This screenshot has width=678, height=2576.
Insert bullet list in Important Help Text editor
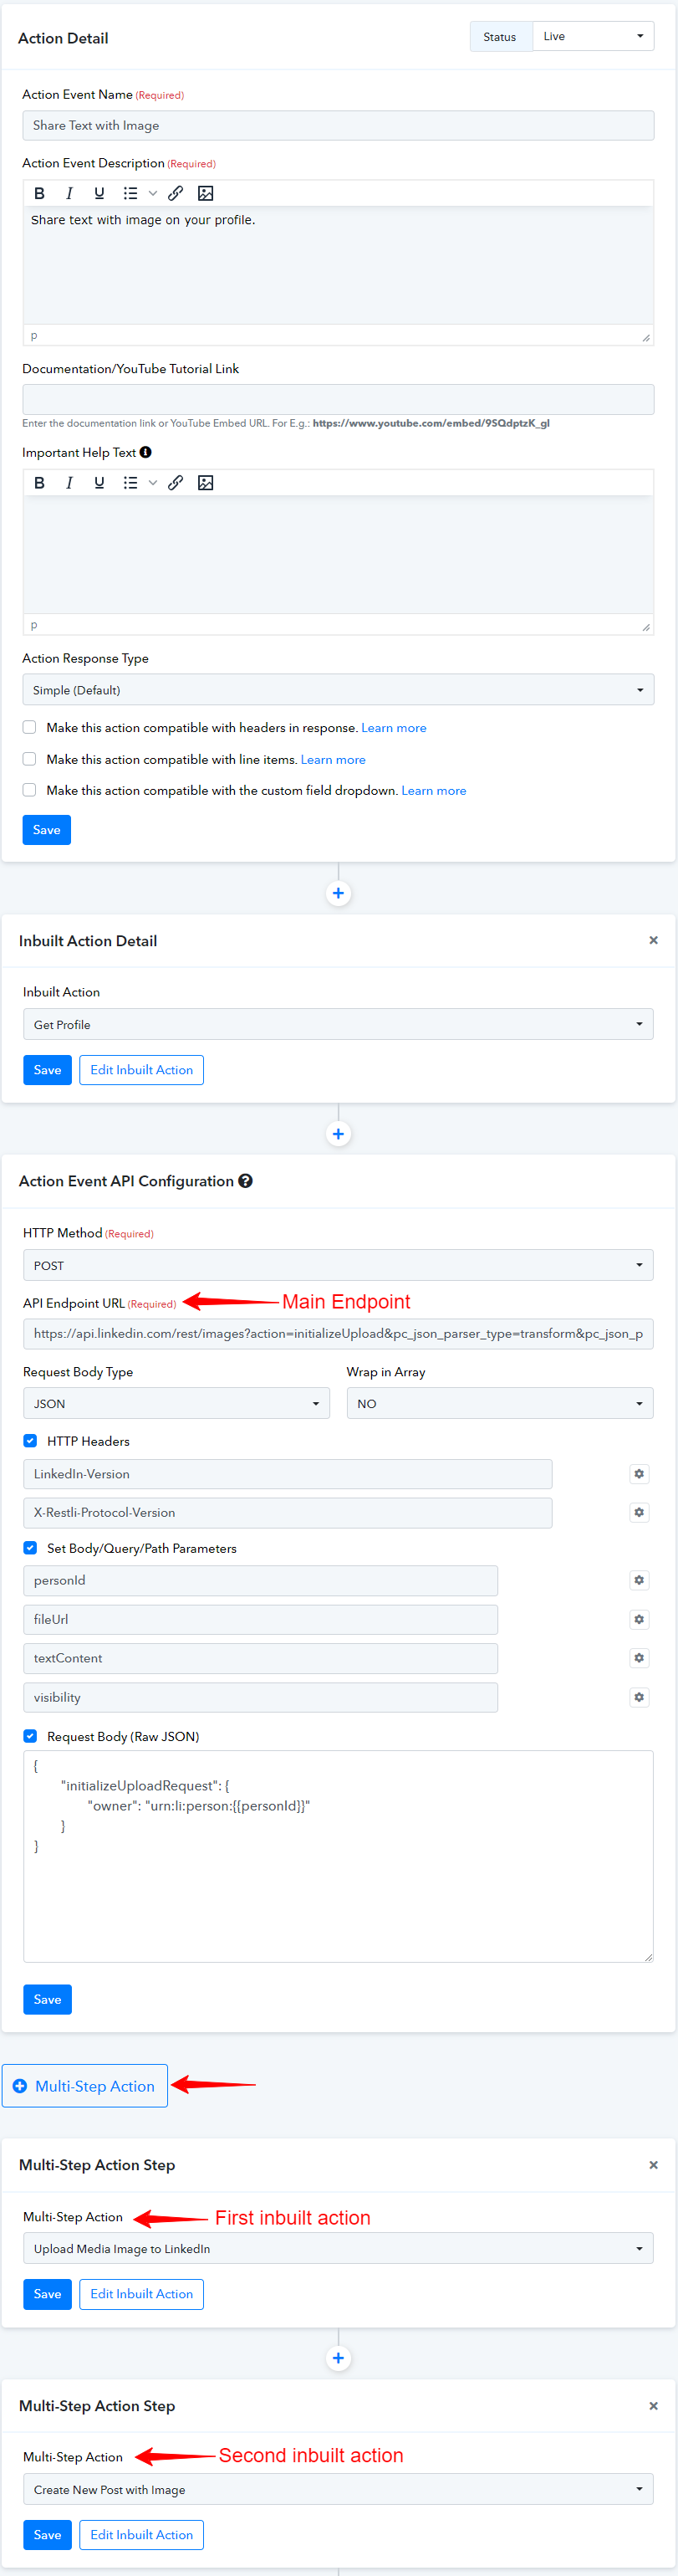point(130,482)
